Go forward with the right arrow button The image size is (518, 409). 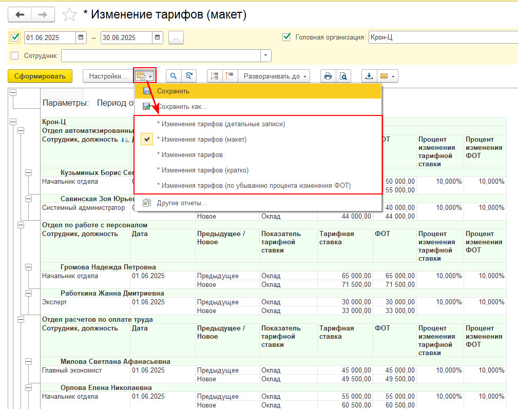tap(43, 15)
